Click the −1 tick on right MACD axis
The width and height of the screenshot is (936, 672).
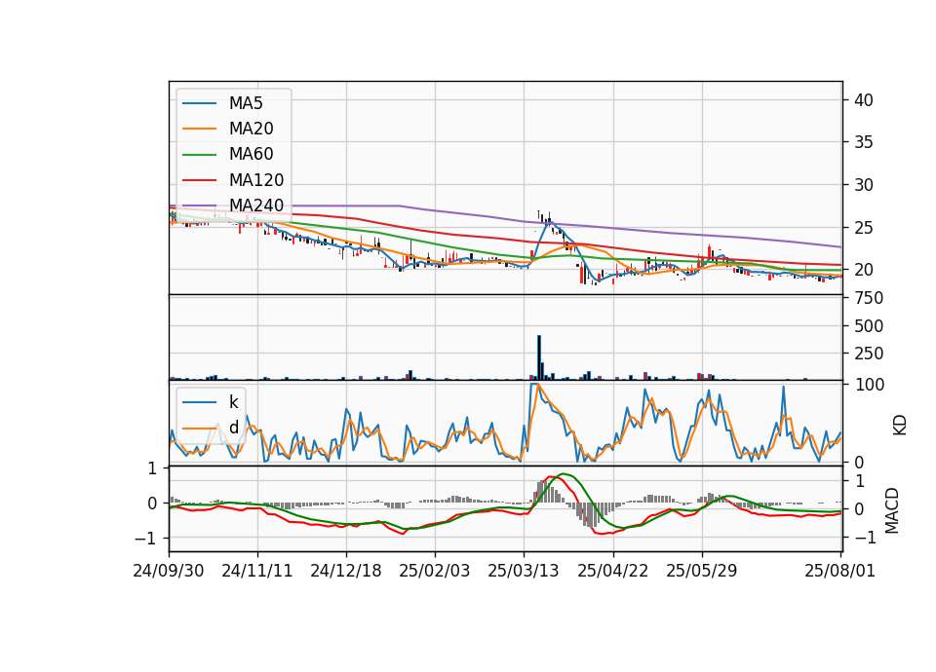[x=865, y=538]
